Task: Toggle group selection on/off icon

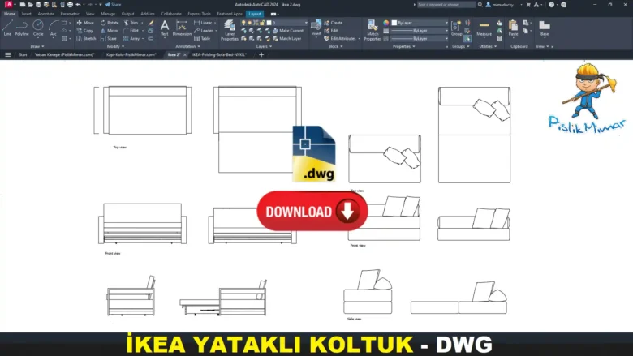Action: [x=467, y=39]
